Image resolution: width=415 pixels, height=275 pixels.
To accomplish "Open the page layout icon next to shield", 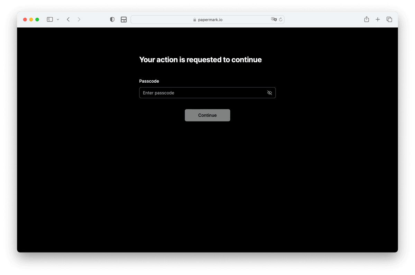I will point(123,19).
